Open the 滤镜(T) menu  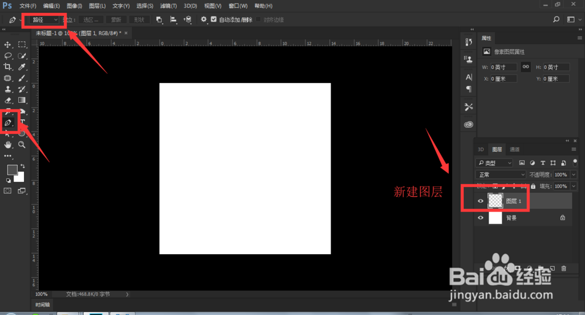coord(168,6)
